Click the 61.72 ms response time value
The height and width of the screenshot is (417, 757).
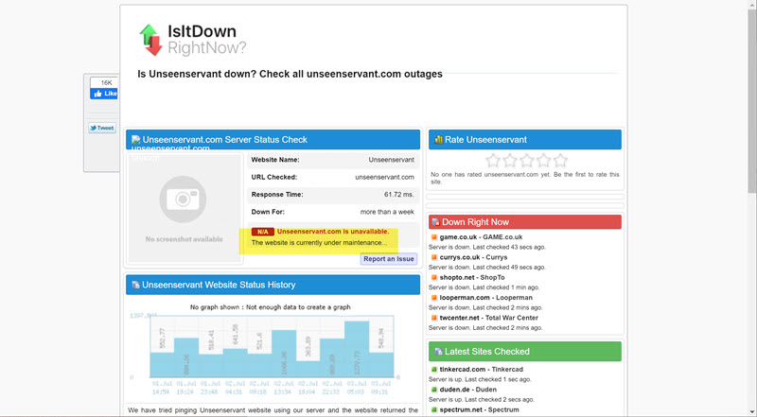[x=398, y=195]
